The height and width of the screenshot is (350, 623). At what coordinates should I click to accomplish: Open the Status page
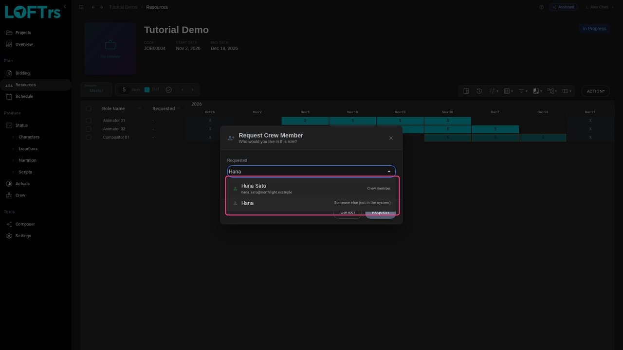coord(36,125)
